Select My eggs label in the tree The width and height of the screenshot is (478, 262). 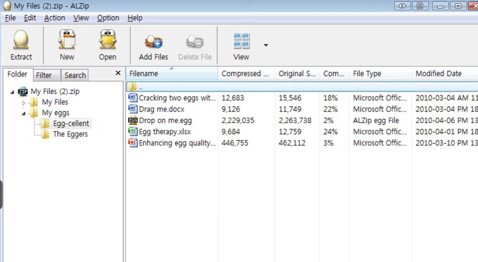coord(56,113)
